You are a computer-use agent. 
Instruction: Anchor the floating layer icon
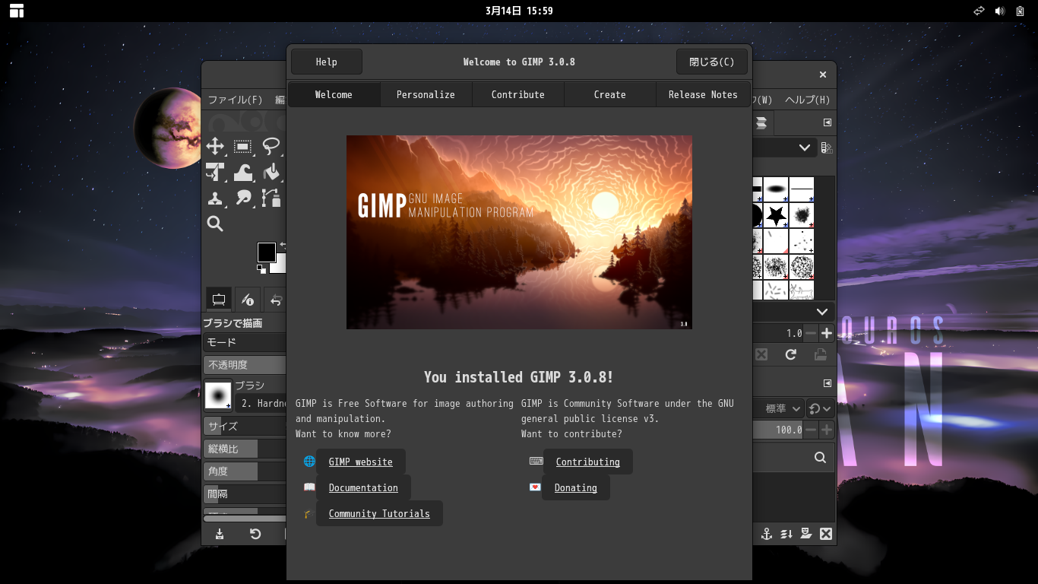coord(767,534)
